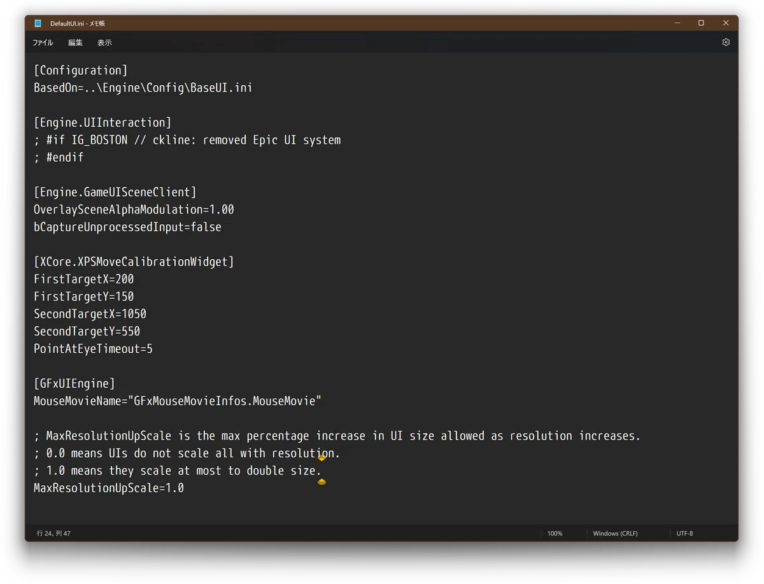Screen dimensions: 764x584
Task: Click the bCaptureUnprocessedInput=false line
Action: coord(127,227)
